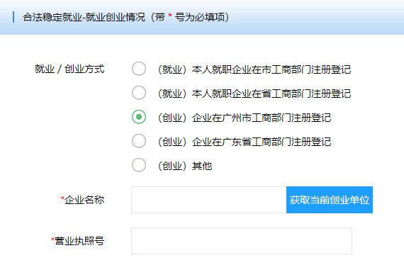Screen dimensions: 404x265
Task: Click label text 企业在广州市工商部门注册登记
Action: click(262, 118)
